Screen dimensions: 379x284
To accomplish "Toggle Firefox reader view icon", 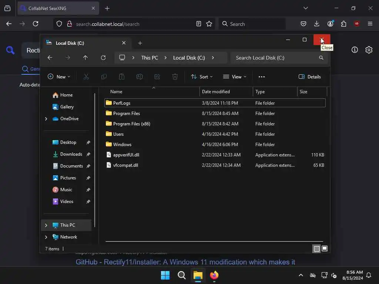I will tap(199, 24).
